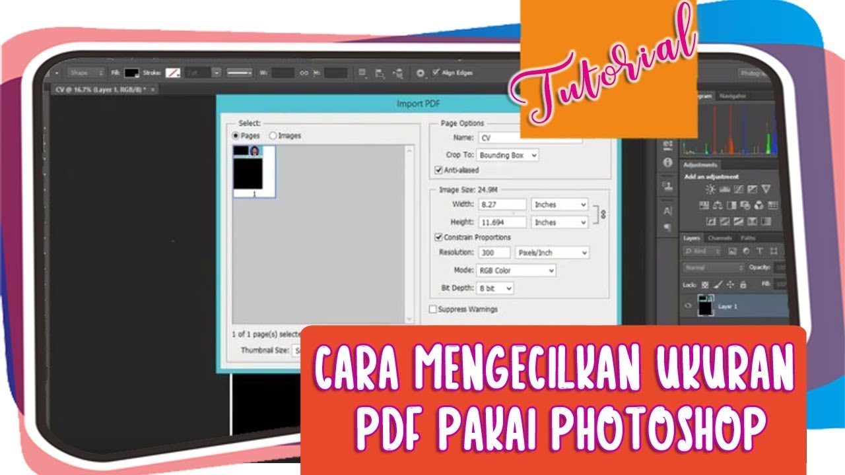Open shape geometry gear options
The width and height of the screenshot is (845, 475).
tap(421, 73)
